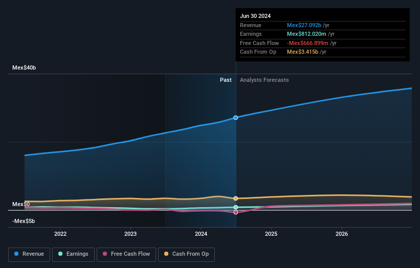This screenshot has width=420, height=268.
Task: Click the Past section label
Action: click(226, 80)
